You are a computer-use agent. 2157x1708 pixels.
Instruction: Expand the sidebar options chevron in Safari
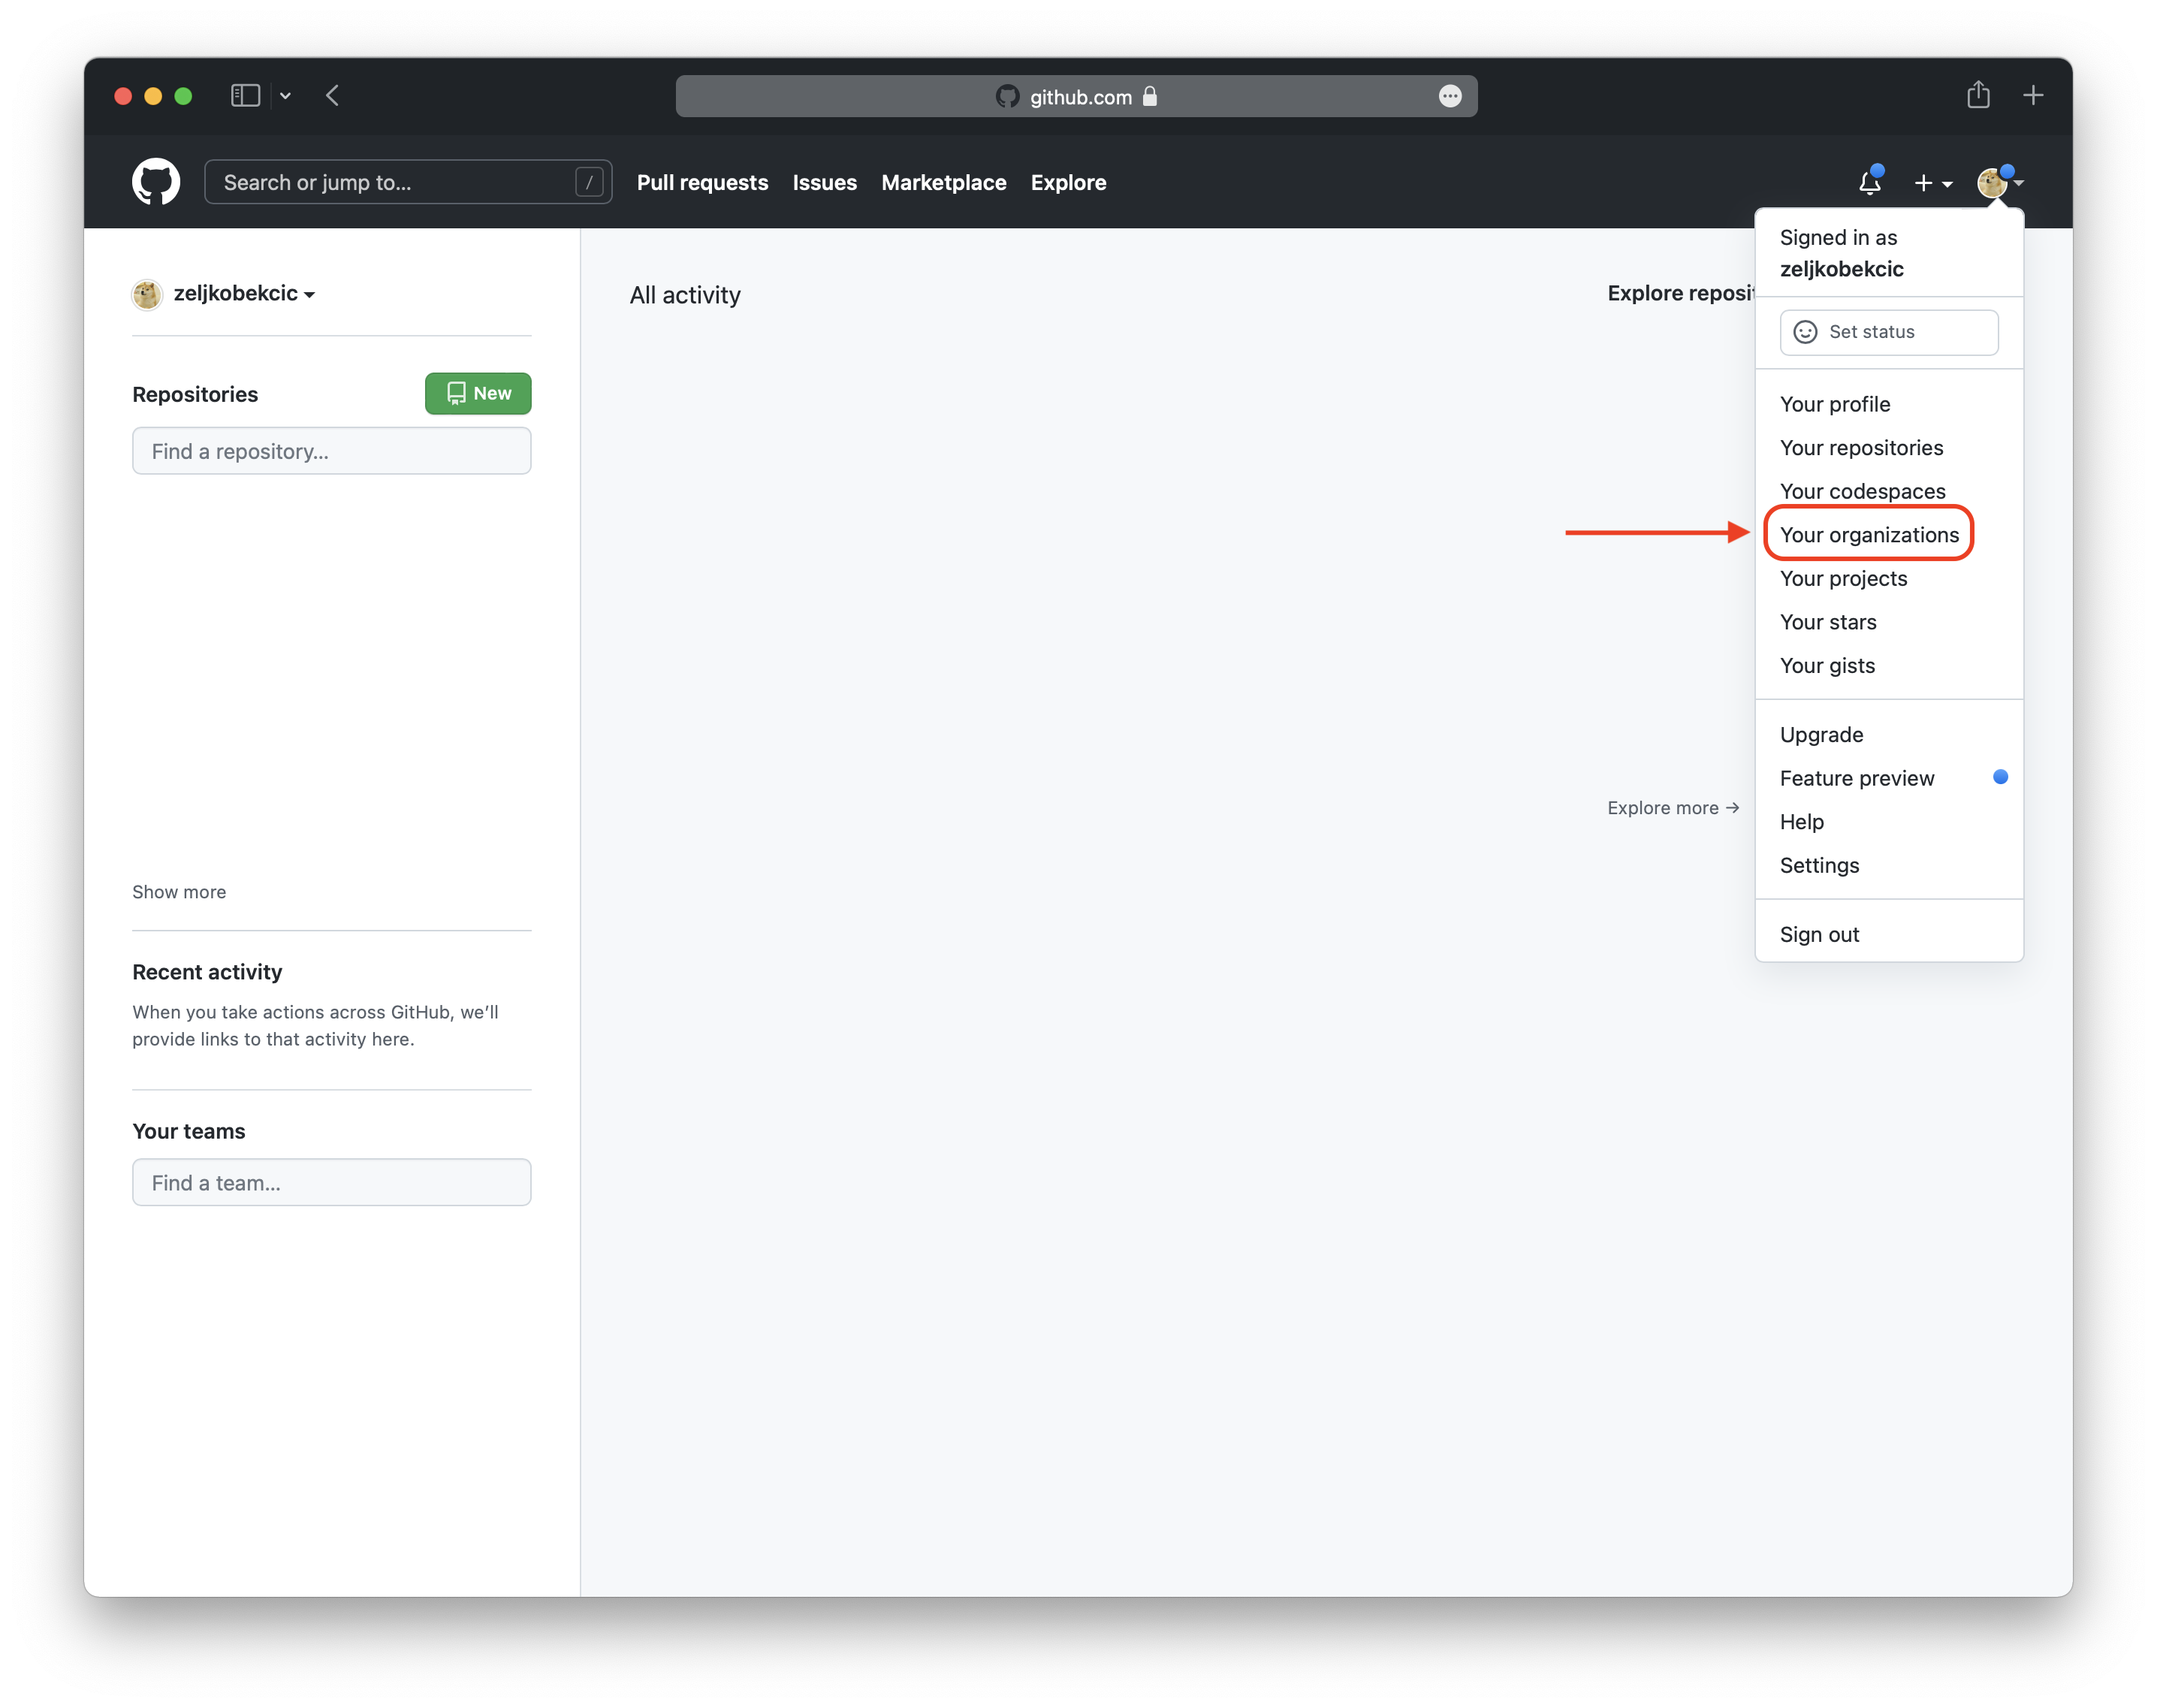(285, 96)
